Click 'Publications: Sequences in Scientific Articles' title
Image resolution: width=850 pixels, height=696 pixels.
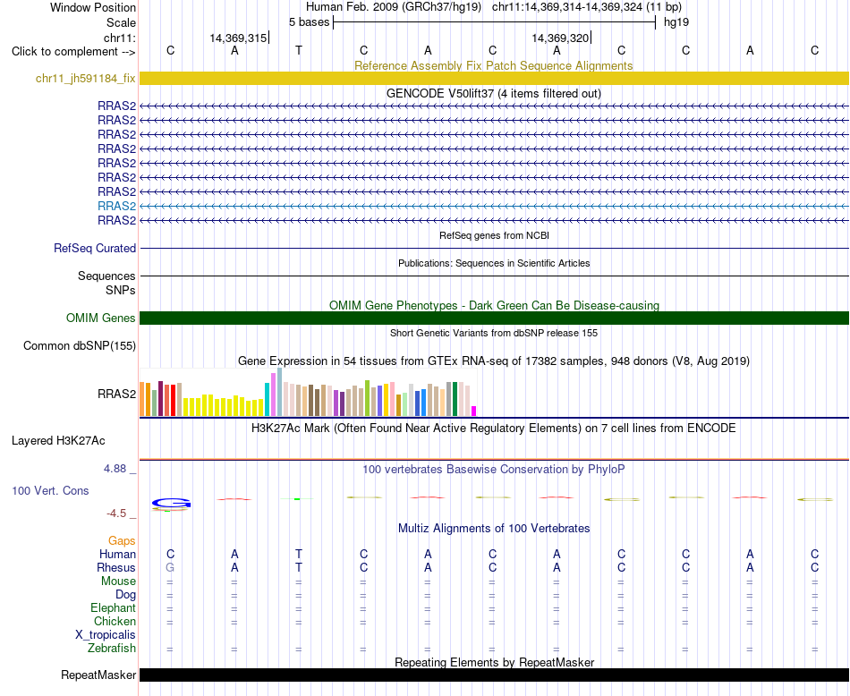click(x=494, y=263)
